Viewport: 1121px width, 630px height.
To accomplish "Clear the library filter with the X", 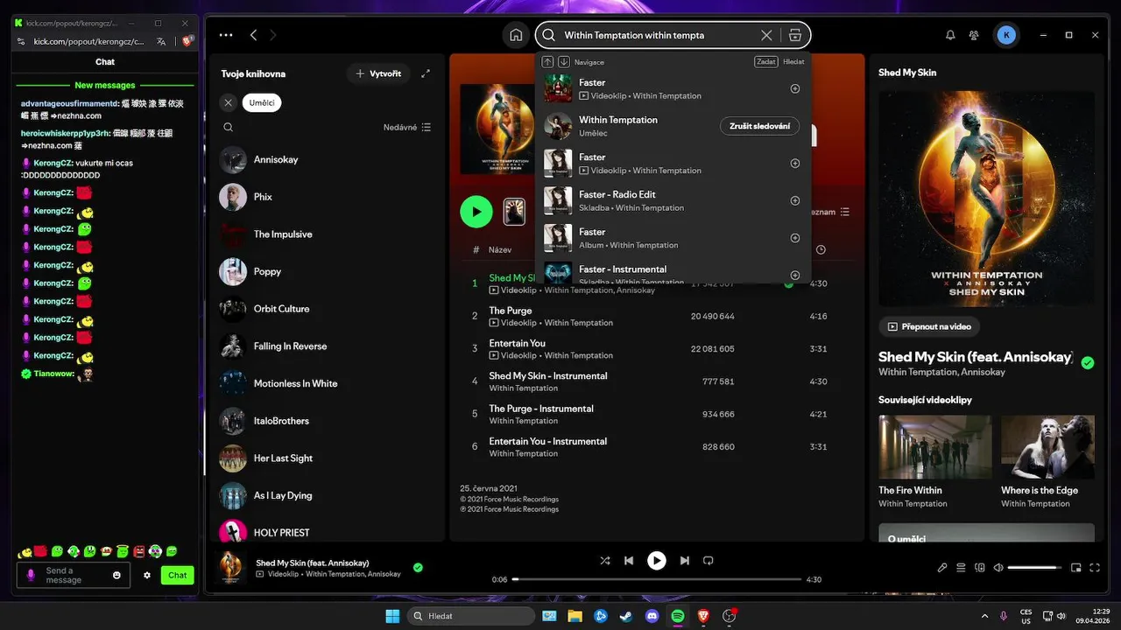I will click(x=228, y=102).
